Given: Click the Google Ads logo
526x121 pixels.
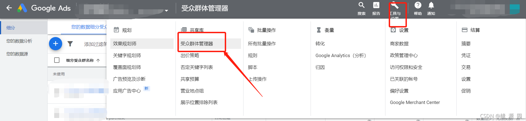Looking at the screenshot, I should point(44,8).
